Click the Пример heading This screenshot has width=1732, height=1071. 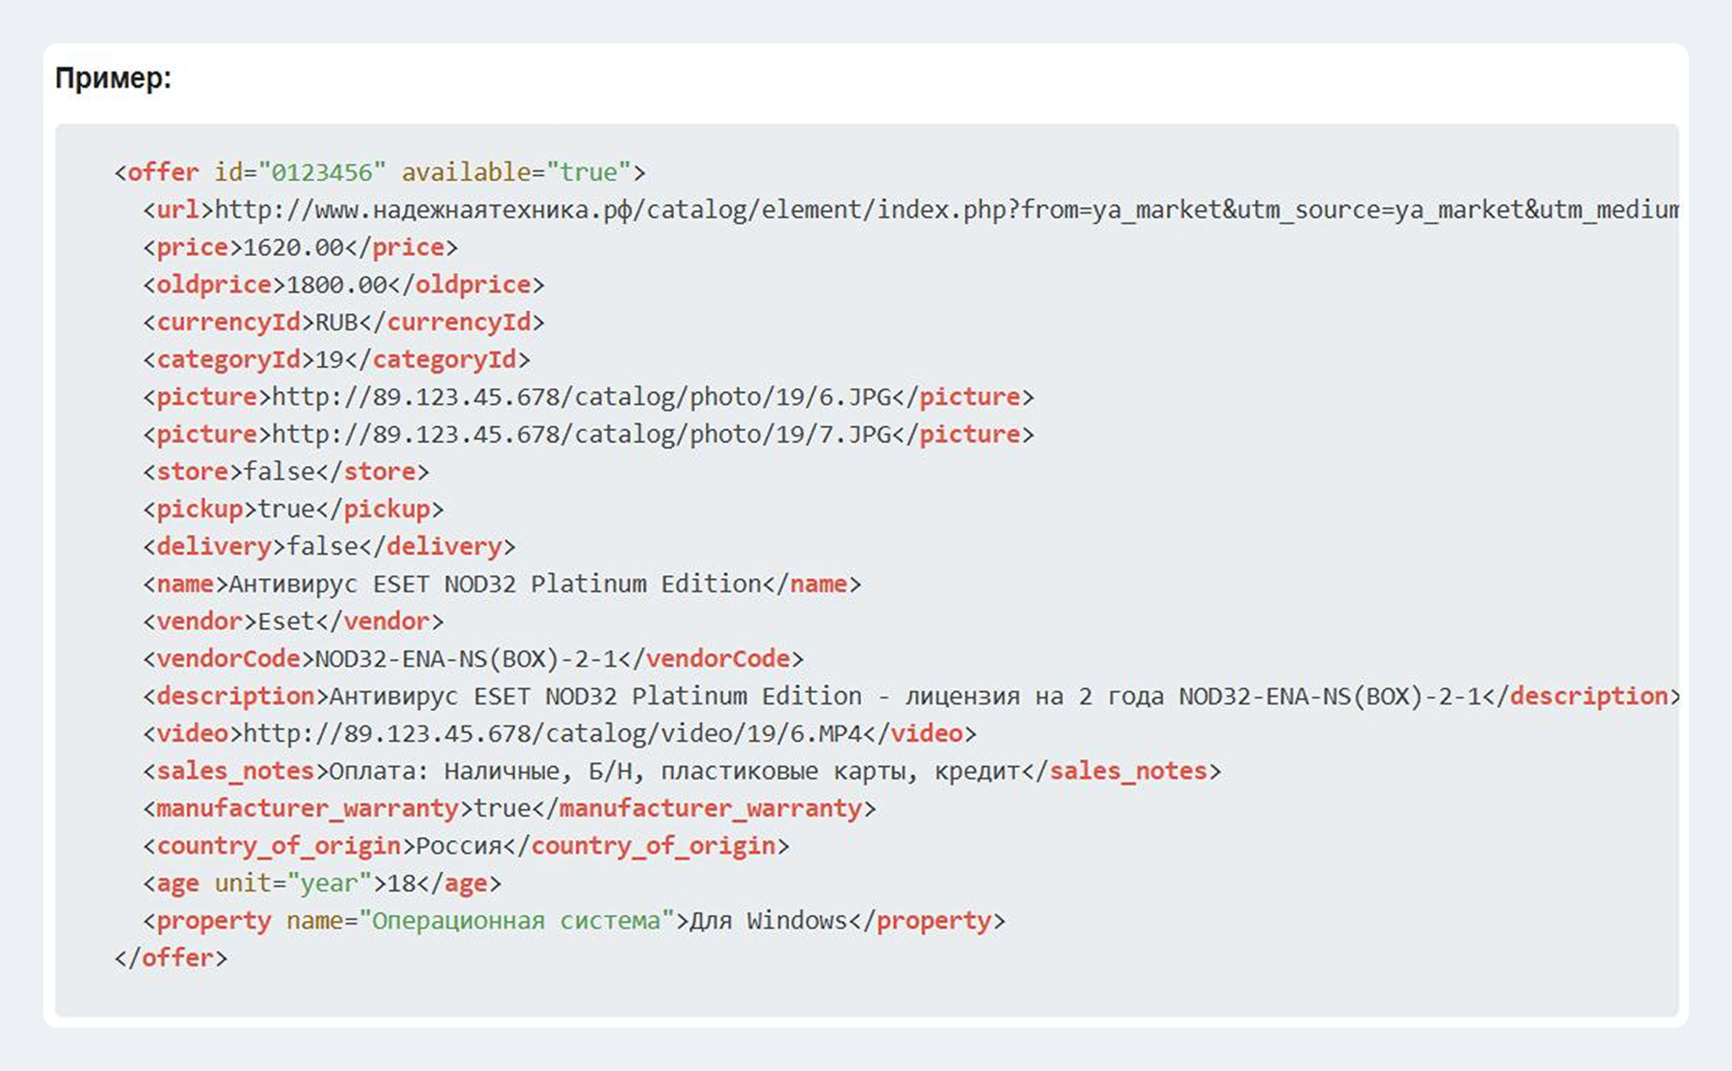[113, 78]
